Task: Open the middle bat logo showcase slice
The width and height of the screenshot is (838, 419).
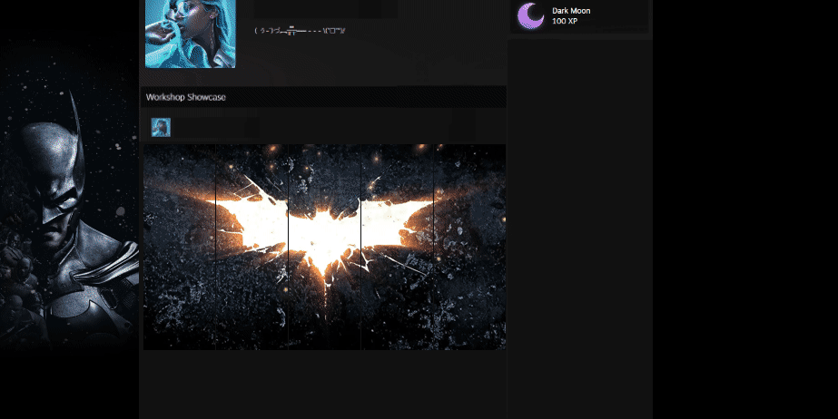Action: [x=324, y=247]
